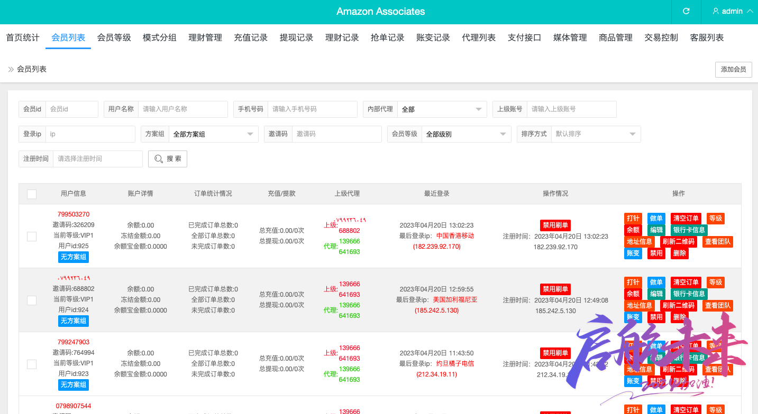Image resolution: width=758 pixels, height=414 pixels.
Task: Check the row for user 799247903
Action: pyautogui.click(x=32, y=364)
